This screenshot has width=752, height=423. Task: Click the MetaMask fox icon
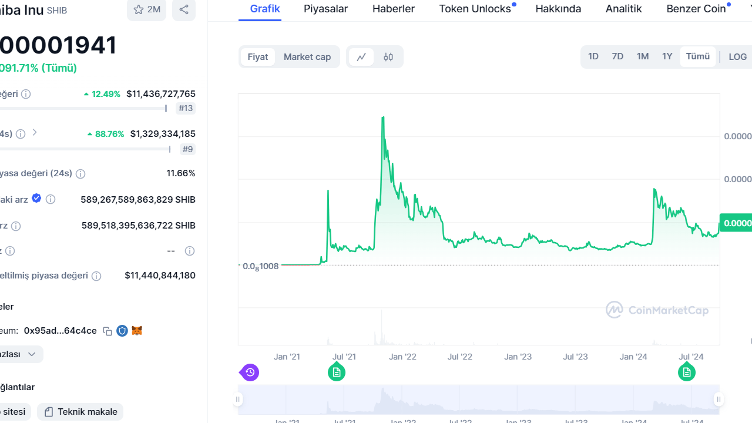click(x=137, y=331)
